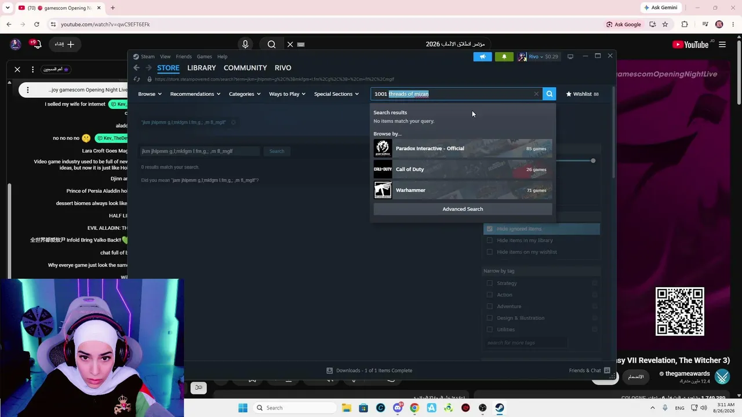Click the Advanced Search button
Screen dimensions: 742x417
tap(463, 209)
